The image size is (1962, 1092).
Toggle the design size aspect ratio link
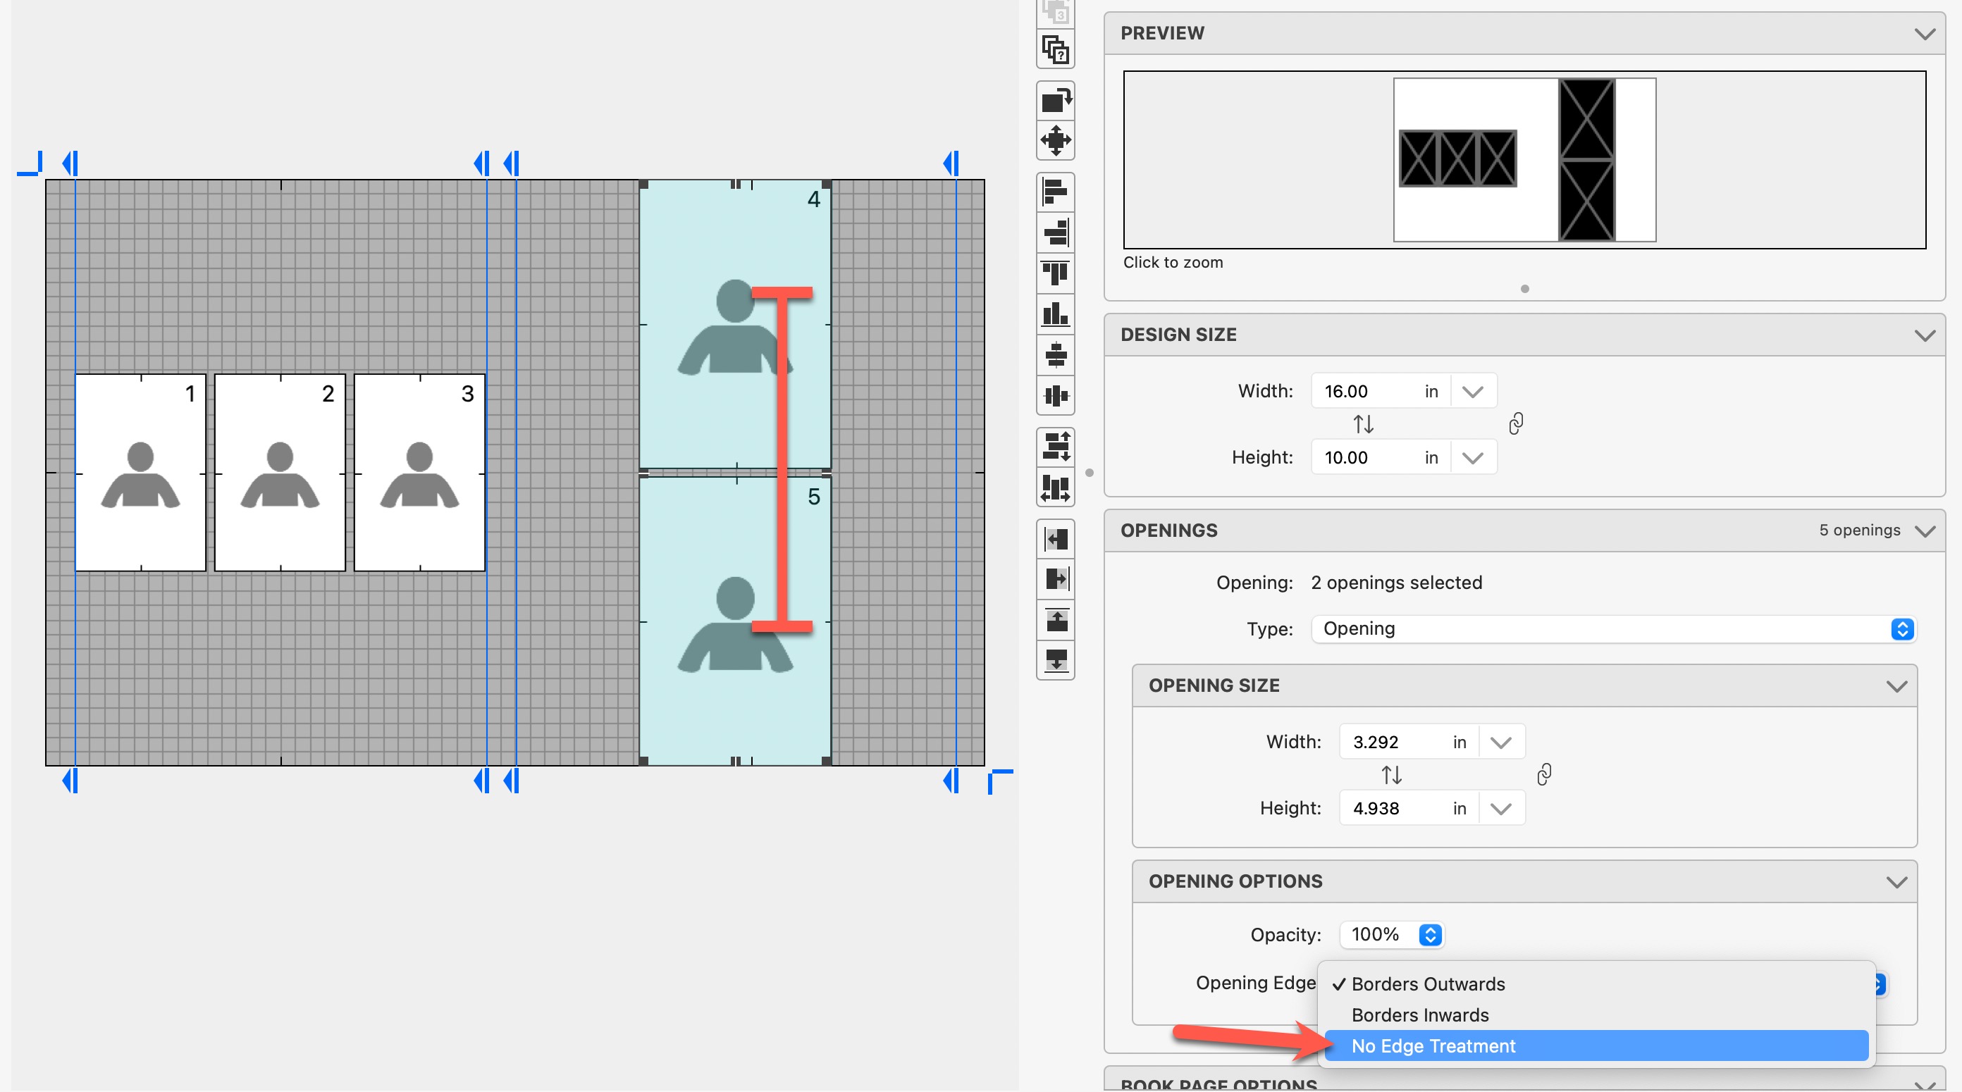click(1516, 423)
